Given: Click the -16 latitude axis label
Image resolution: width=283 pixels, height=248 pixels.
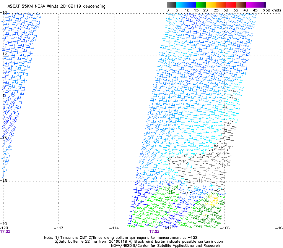Looking at the screenshot, I should [3, 138].
